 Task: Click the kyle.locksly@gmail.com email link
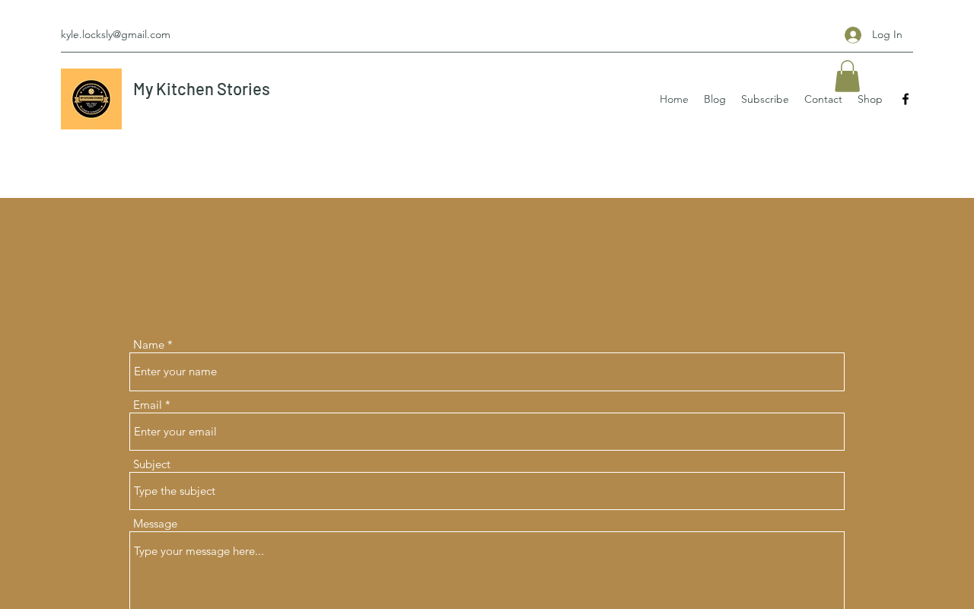[116, 34]
